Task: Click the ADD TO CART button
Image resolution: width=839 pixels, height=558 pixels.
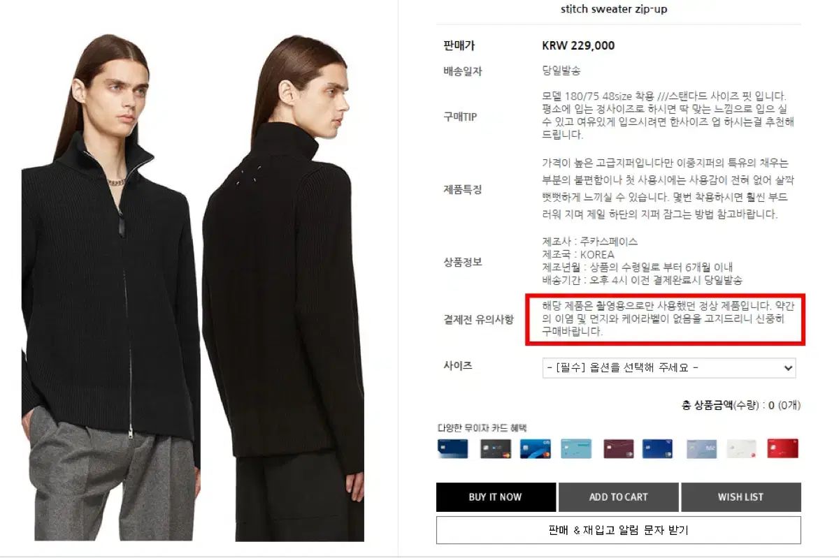Action: pyautogui.click(x=618, y=497)
